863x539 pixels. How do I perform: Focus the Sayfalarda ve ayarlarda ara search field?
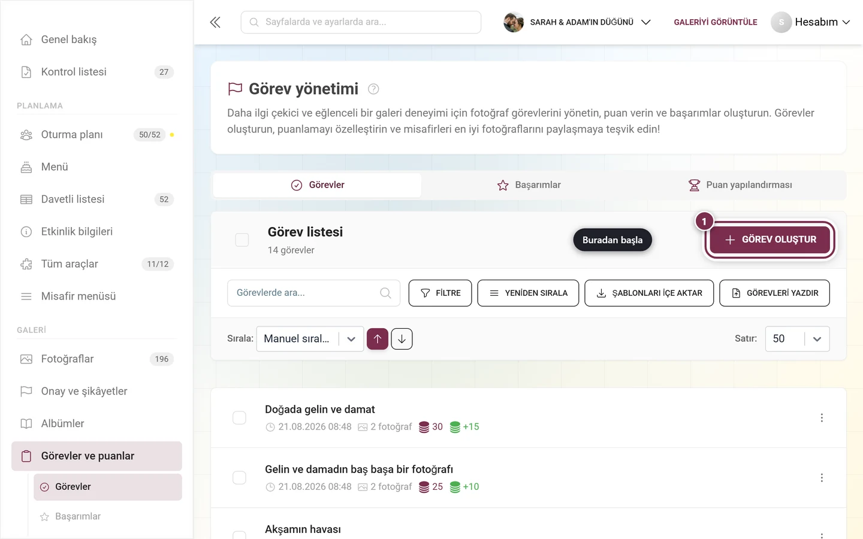click(361, 22)
